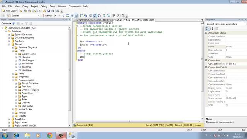Select the SQLQuery1.sql tab
This screenshot has width=247, height=139.
(135, 20)
